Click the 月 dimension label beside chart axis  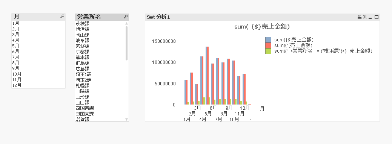pyautogui.click(x=262, y=109)
